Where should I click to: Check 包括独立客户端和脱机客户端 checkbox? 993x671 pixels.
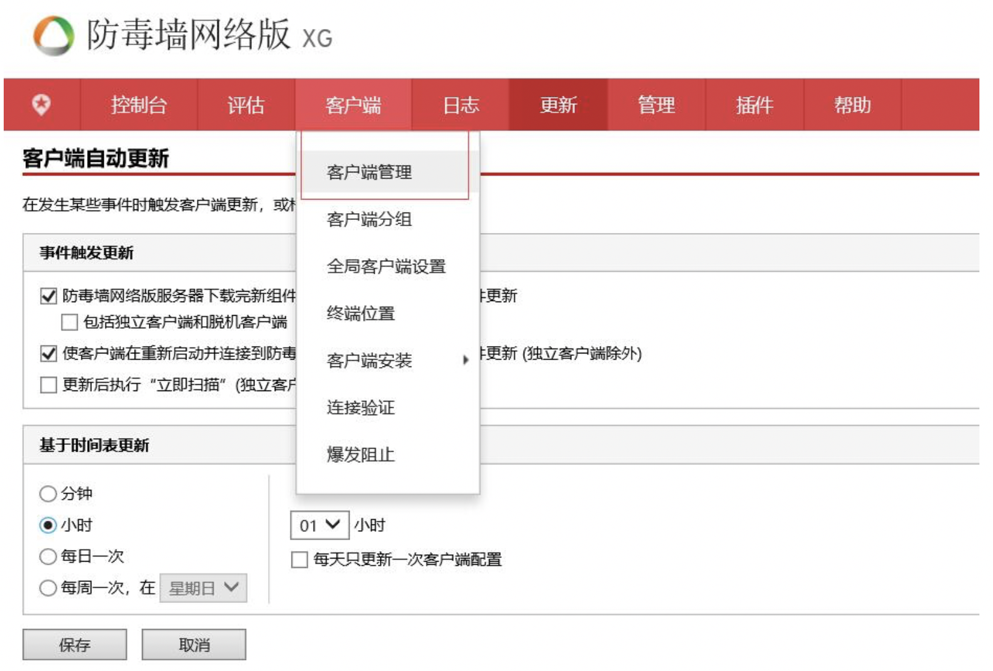pyautogui.click(x=69, y=322)
